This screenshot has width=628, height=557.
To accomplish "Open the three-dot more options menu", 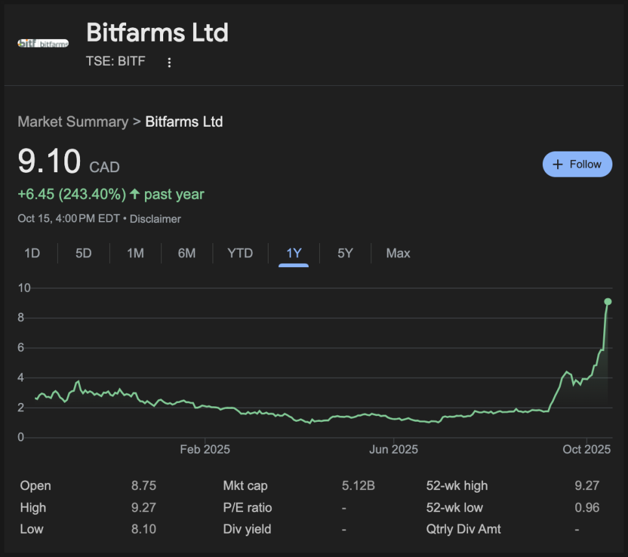I will coord(169,62).
